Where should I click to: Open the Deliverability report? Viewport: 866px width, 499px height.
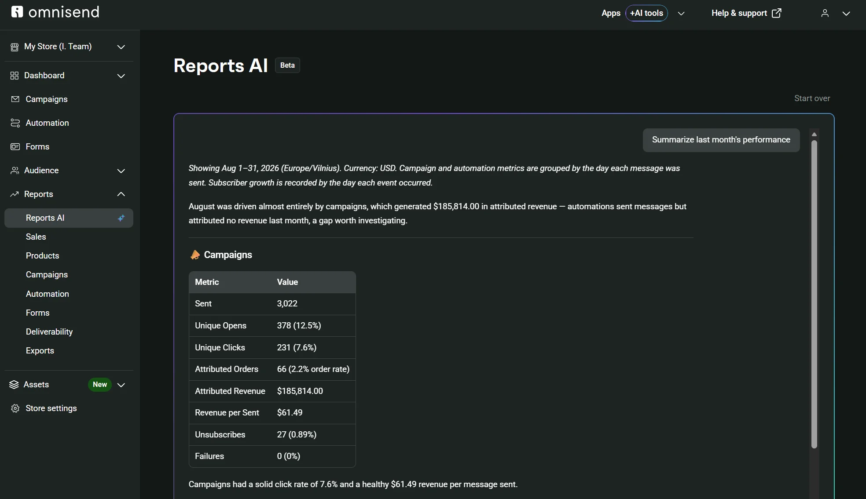(49, 332)
